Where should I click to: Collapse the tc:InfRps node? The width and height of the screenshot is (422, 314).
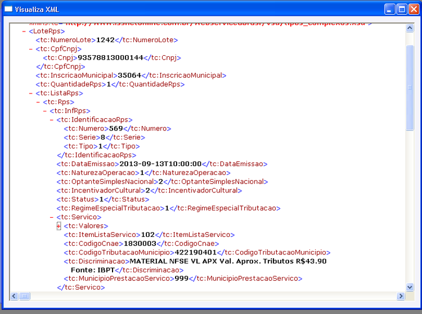pyautogui.click(x=44, y=111)
